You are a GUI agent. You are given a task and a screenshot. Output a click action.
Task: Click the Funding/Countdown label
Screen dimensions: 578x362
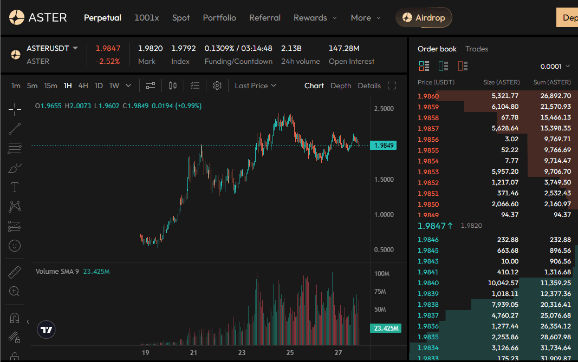(x=238, y=62)
